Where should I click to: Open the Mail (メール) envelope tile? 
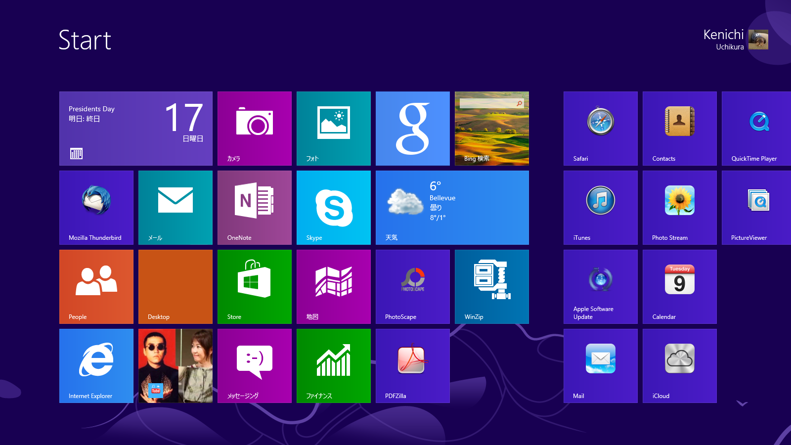176,208
